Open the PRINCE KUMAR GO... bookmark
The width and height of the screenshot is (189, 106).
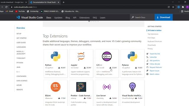click(x=50, y=11)
